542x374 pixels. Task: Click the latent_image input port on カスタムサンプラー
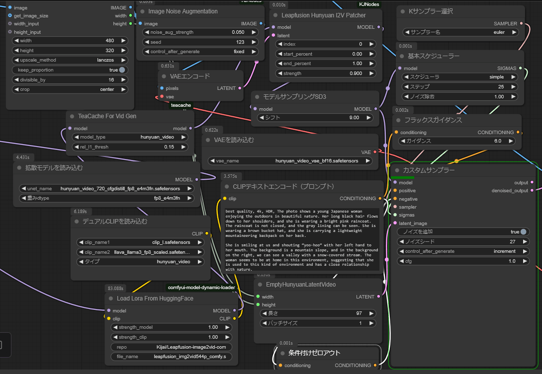click(x=395, y=223)
